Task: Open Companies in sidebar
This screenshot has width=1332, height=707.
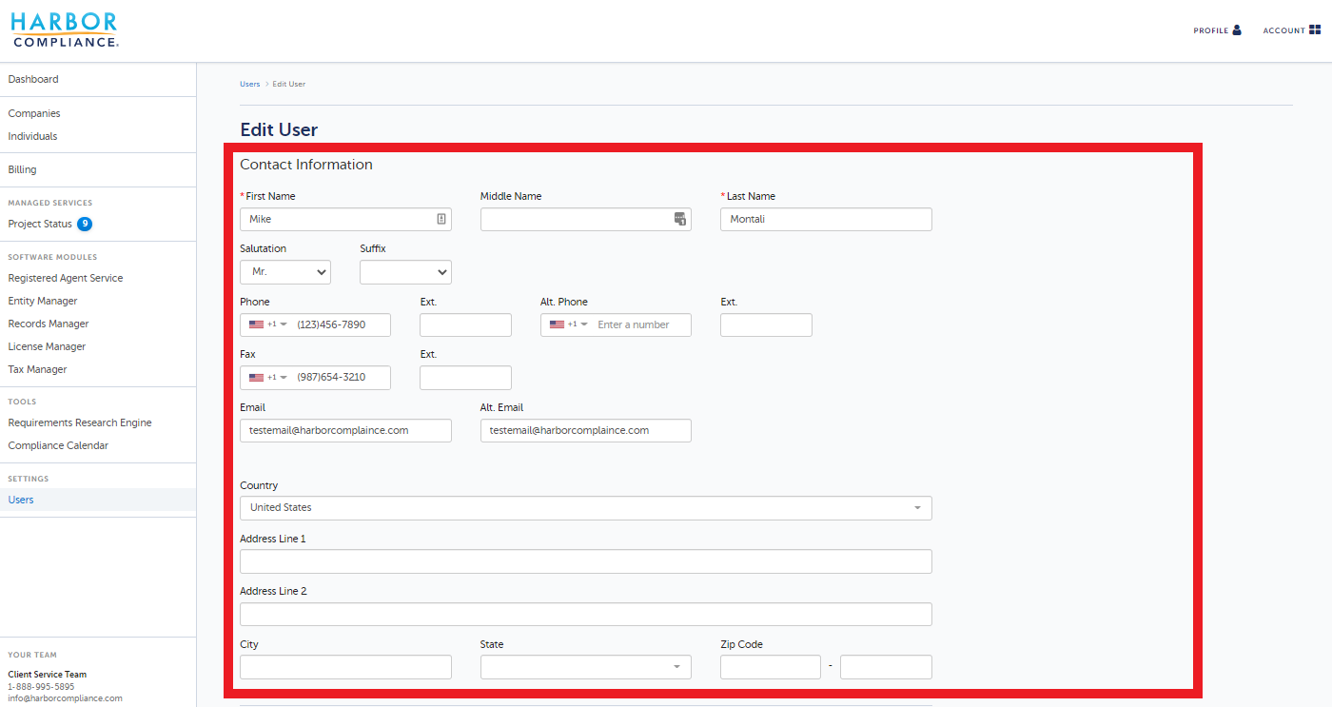Action: pos(34,113)
